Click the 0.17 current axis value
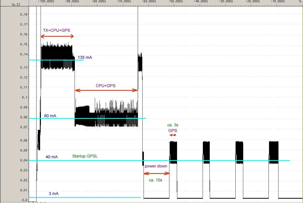The width and height of the screenshot is (303, 203). (x=24, y=24)
